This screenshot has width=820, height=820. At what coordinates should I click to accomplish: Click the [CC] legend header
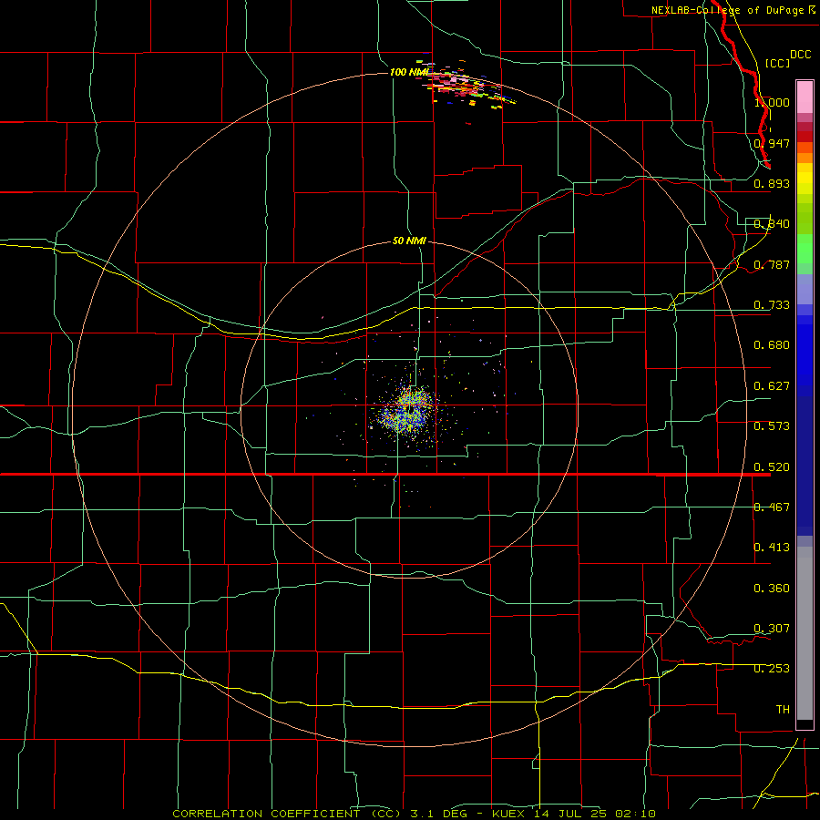[x=777, y=63]
